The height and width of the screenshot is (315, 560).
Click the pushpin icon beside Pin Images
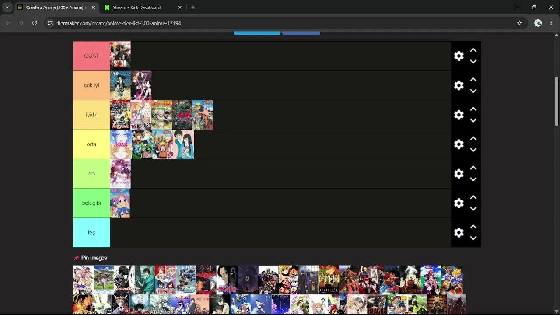coord(76,258)
